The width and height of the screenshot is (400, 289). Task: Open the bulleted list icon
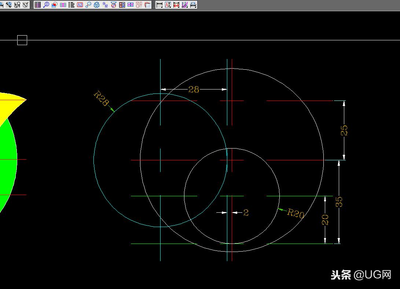coord(71,5)
